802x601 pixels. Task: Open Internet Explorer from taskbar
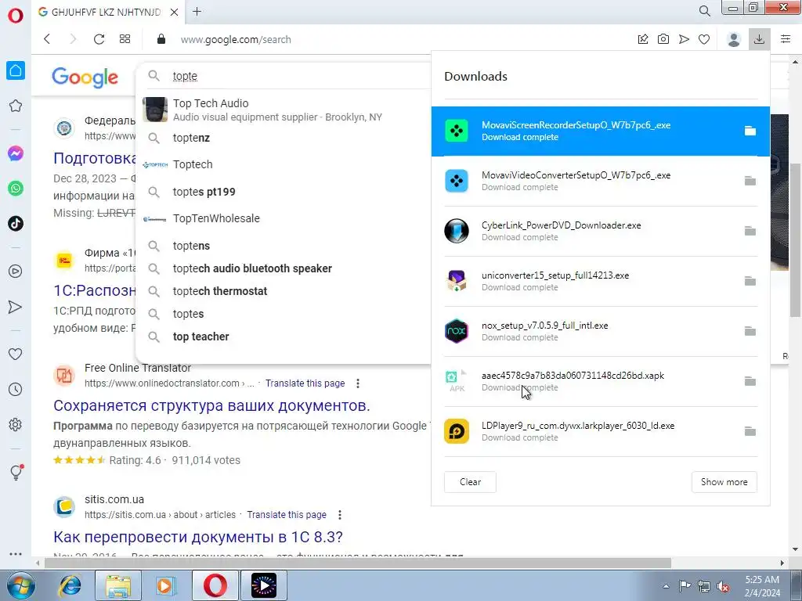70,585
